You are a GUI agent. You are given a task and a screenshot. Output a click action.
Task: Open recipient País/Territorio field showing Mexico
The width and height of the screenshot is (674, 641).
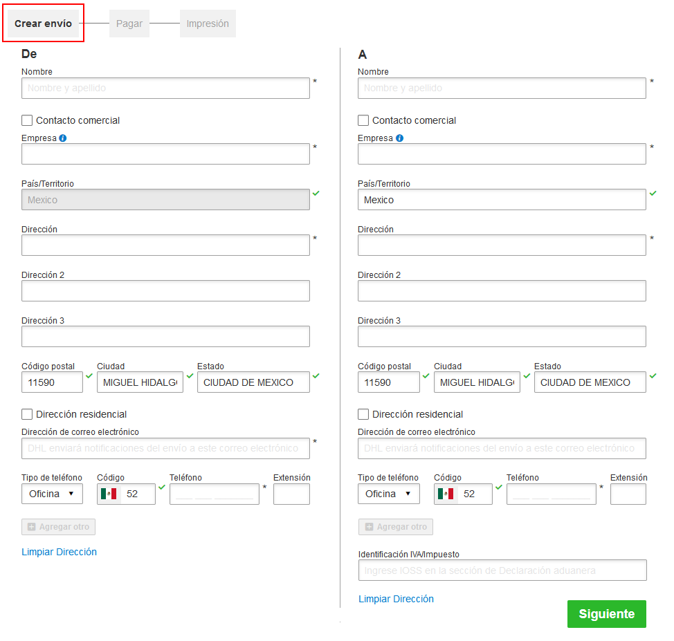[x=501, y=200]
